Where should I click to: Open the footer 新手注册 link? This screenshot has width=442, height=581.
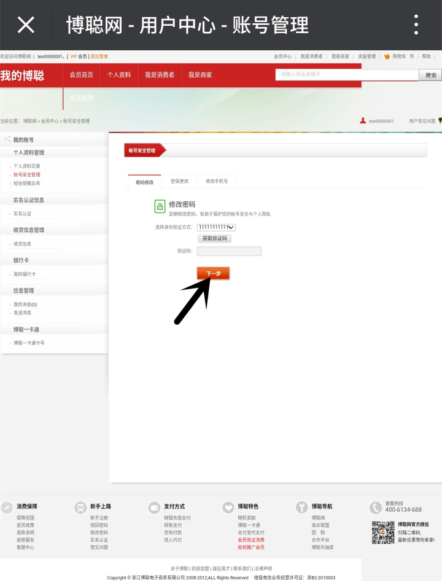click(99, 518)
